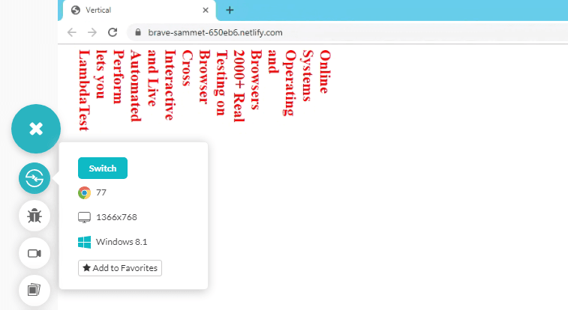
Task: Click Add to Favorites button
Action: click(x=120, y=268)
